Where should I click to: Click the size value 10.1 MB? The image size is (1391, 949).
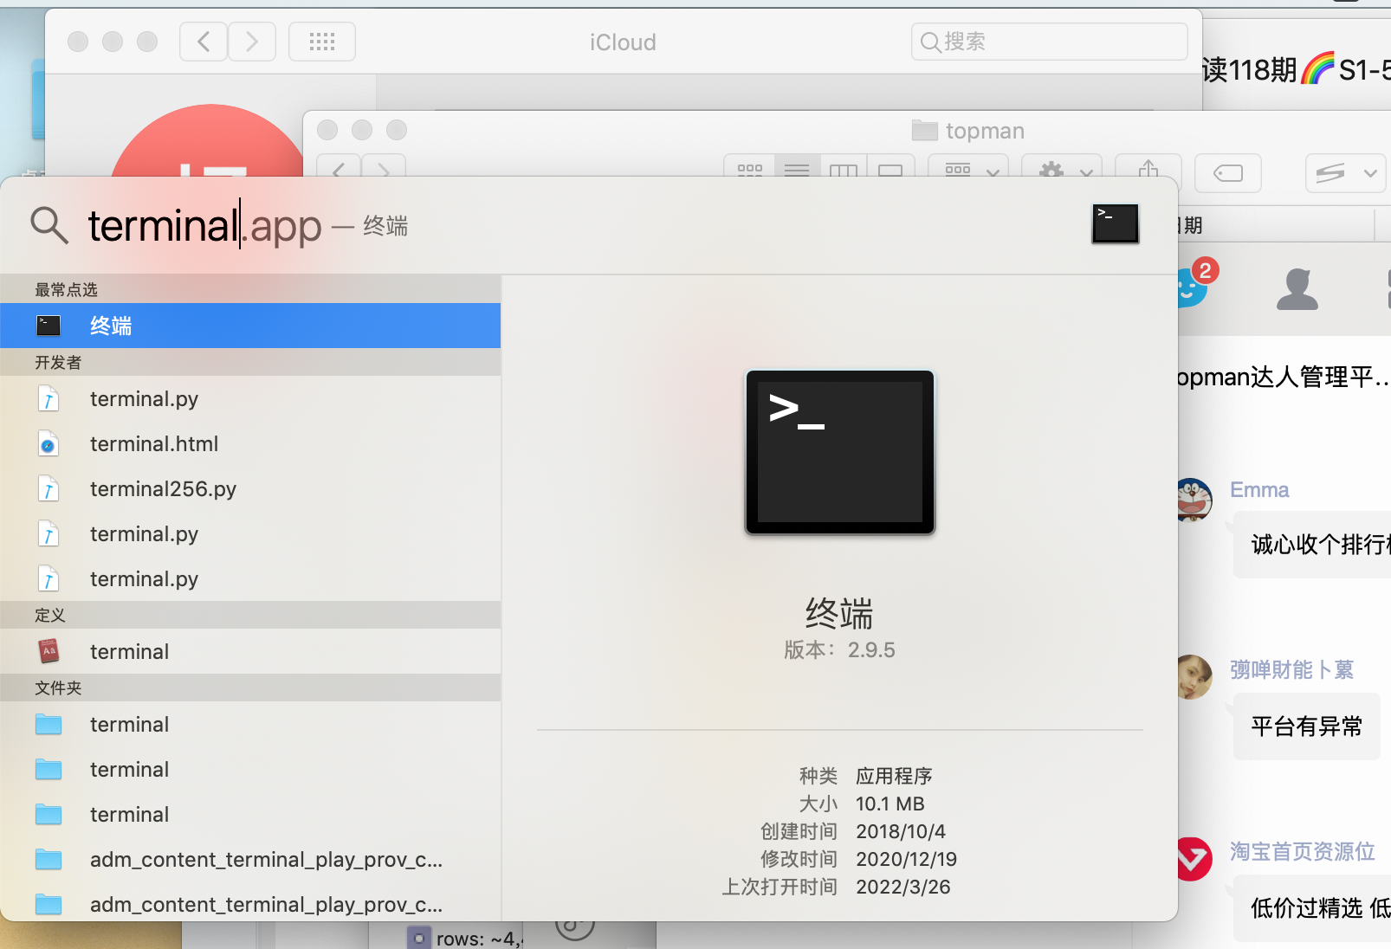pyautogui.click(x=890, y=804)
